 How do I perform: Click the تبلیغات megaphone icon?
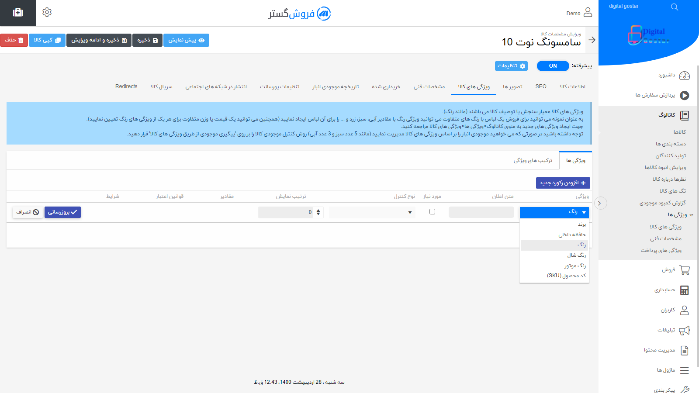coord(684,331)
